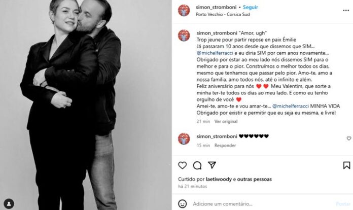Image resolution: width=353 pixels, height=210 pixels.
Task: Click Seguir to follow simon_stromboni
Action: click(251, 7)
